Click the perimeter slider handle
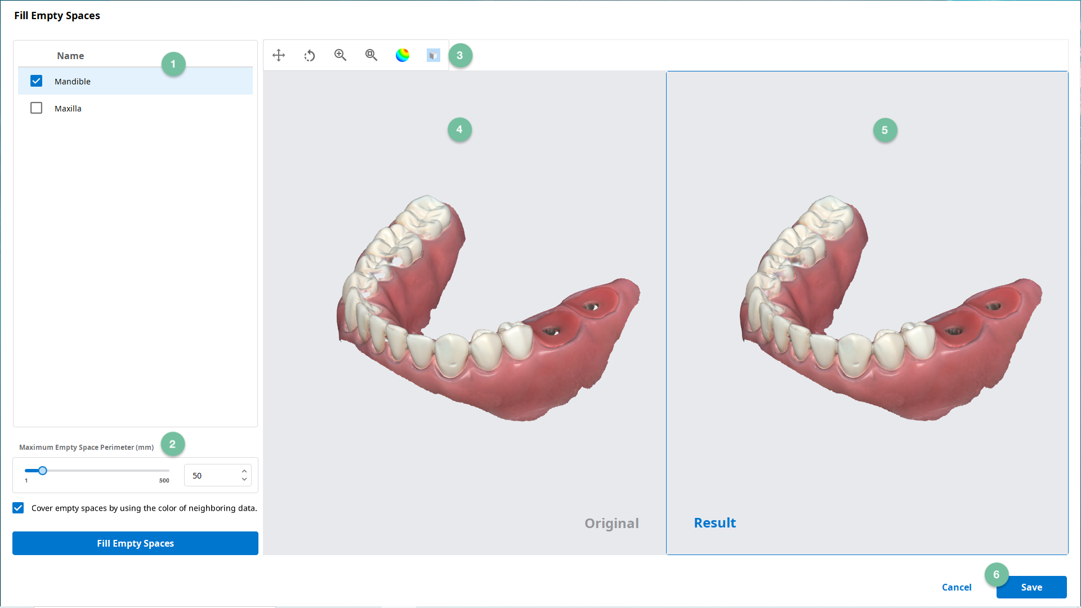The image size is (1081, 608). point(42,471)
